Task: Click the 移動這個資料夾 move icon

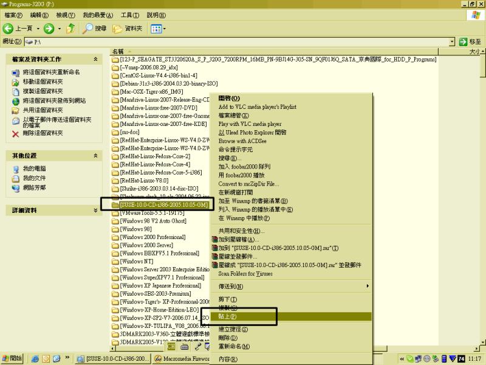Action: coord(16,82)
